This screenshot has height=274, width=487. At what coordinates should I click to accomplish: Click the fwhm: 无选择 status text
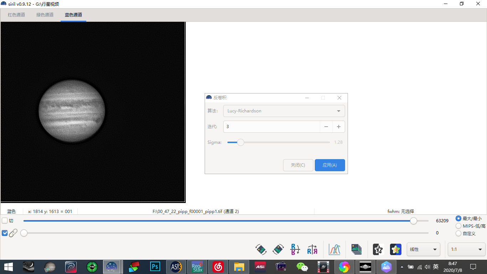click(x=401, y=211)
